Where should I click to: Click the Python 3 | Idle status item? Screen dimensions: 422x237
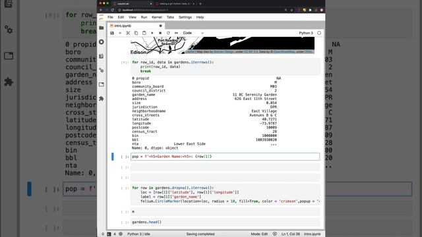138,234
